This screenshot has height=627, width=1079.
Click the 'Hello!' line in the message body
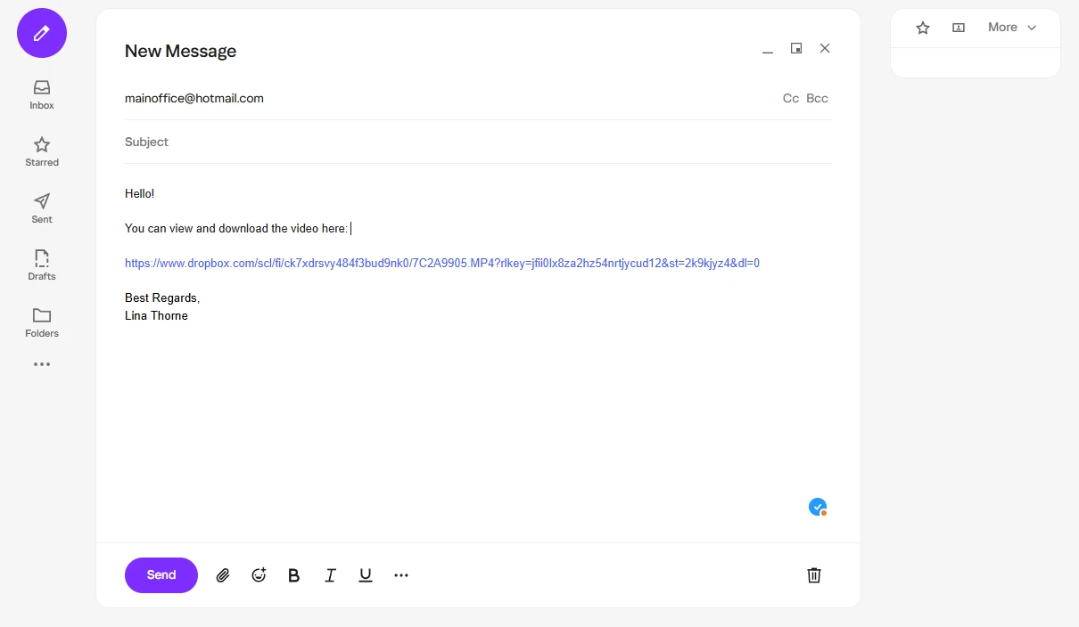(x=140, y=193)
